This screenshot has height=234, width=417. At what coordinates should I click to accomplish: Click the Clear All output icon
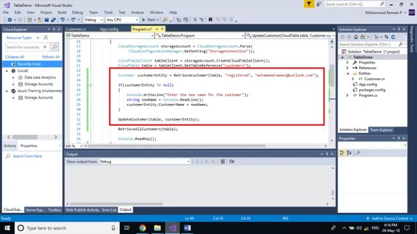coord(223,162)
